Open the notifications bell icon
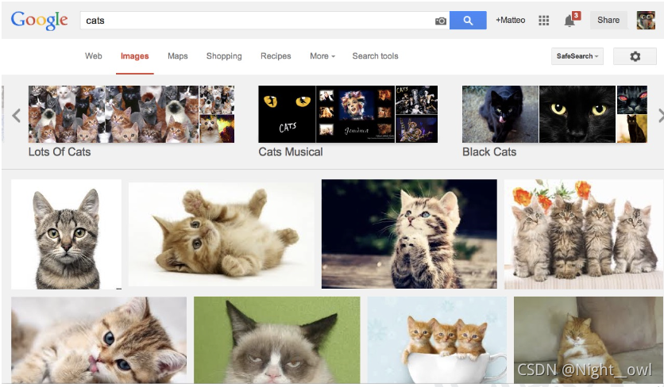Viewport: 664px width, 387px height. 571,20
